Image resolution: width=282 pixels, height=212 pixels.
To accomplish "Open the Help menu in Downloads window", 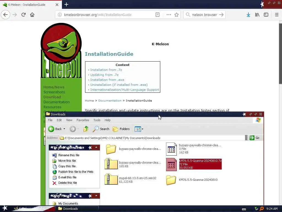I will point(108,120).
